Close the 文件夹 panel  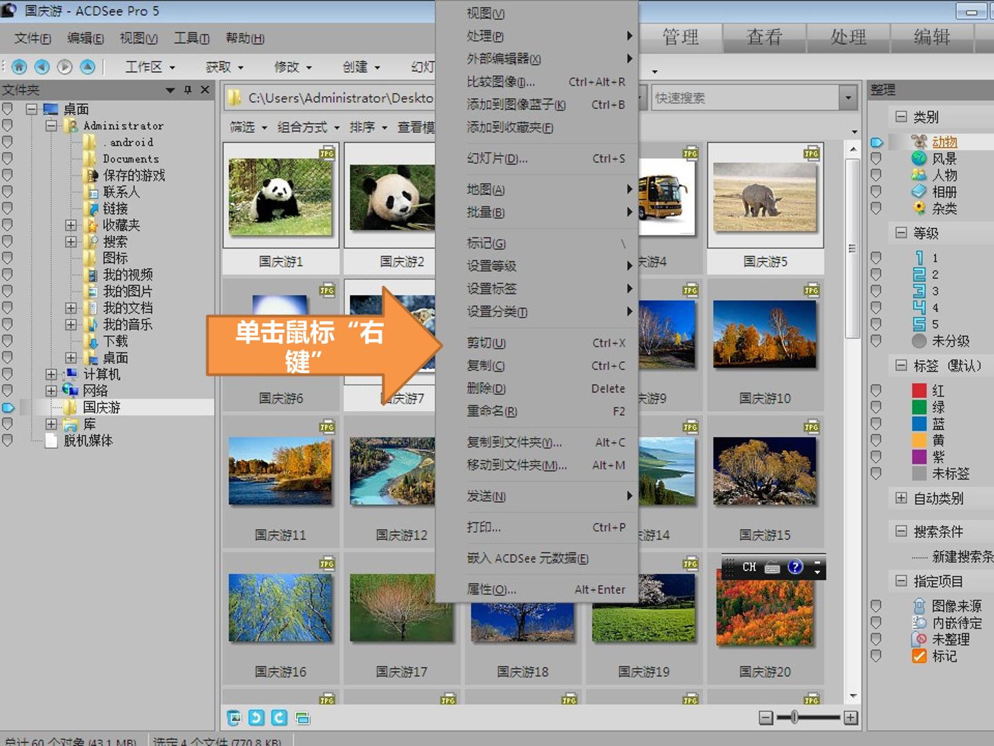[205, 90]
